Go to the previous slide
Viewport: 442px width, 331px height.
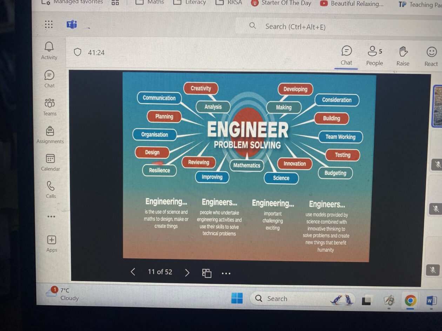click(x=133, y=272)
